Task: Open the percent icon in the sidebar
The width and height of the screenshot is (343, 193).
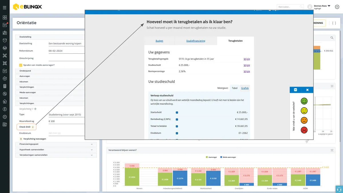Action: [x=5, y=94]
